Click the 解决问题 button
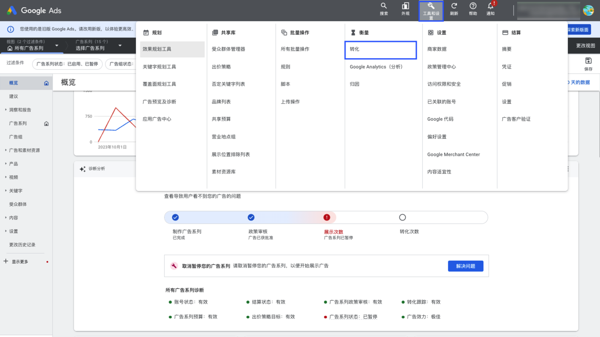600x337 pixels. coord(465,266)
